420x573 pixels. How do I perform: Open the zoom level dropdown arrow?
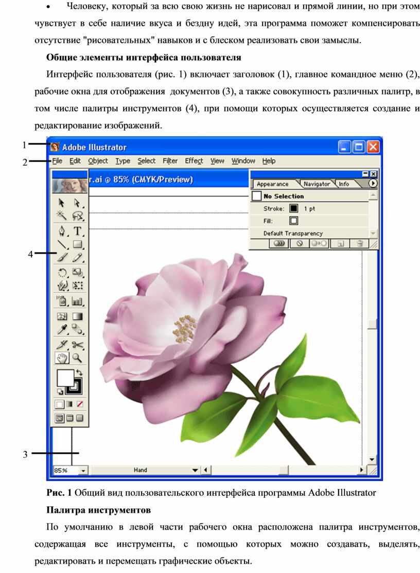click(x=83, y=471)
